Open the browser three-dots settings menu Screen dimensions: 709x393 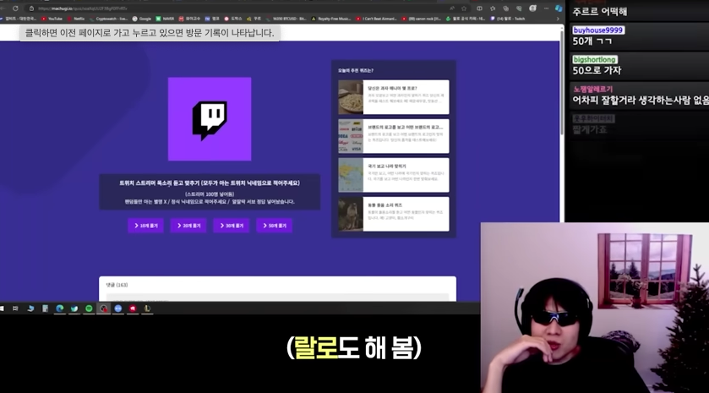pos(546,8)
